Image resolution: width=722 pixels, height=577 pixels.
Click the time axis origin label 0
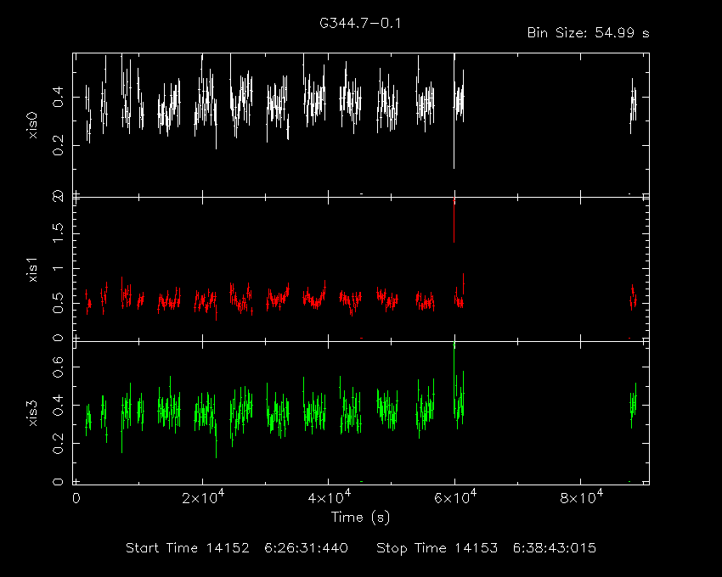click(x=76, y=498)
